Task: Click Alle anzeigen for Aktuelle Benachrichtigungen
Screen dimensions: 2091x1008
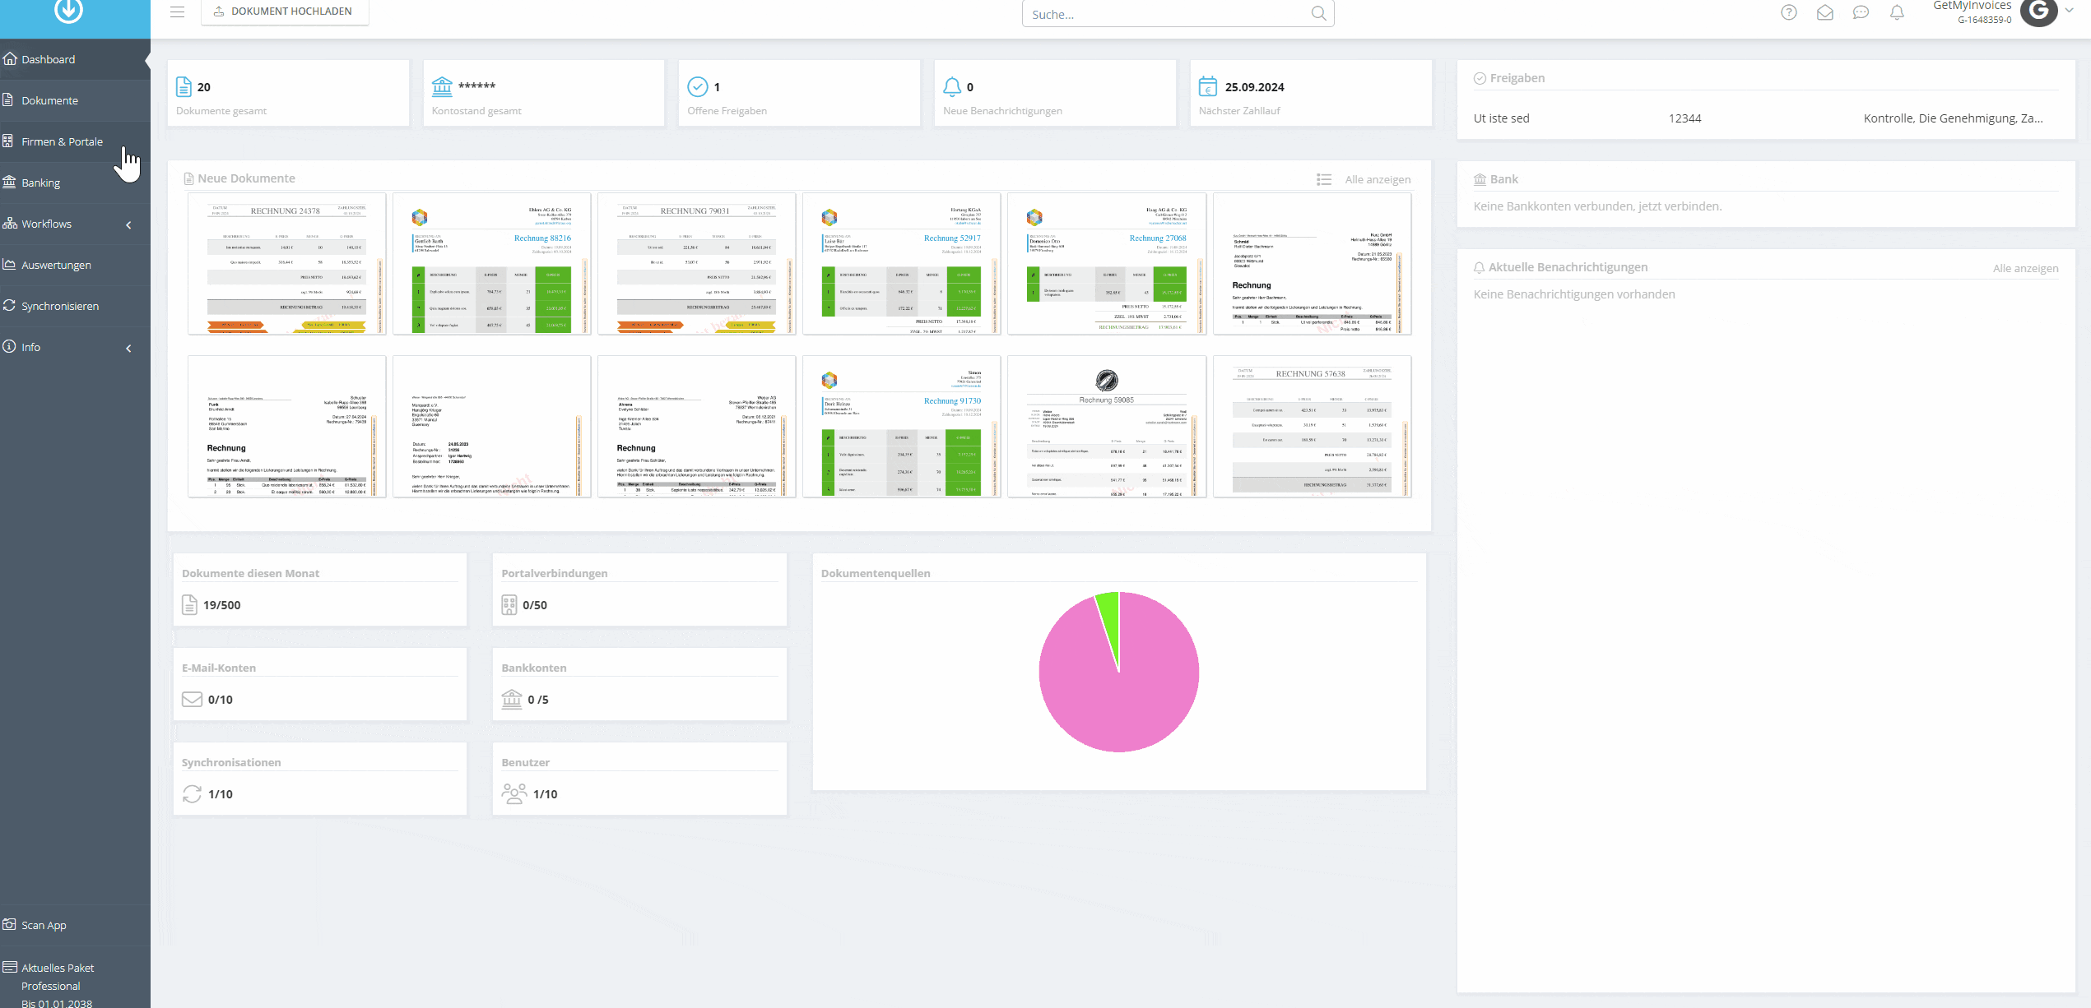Action: coord(2025,268)
